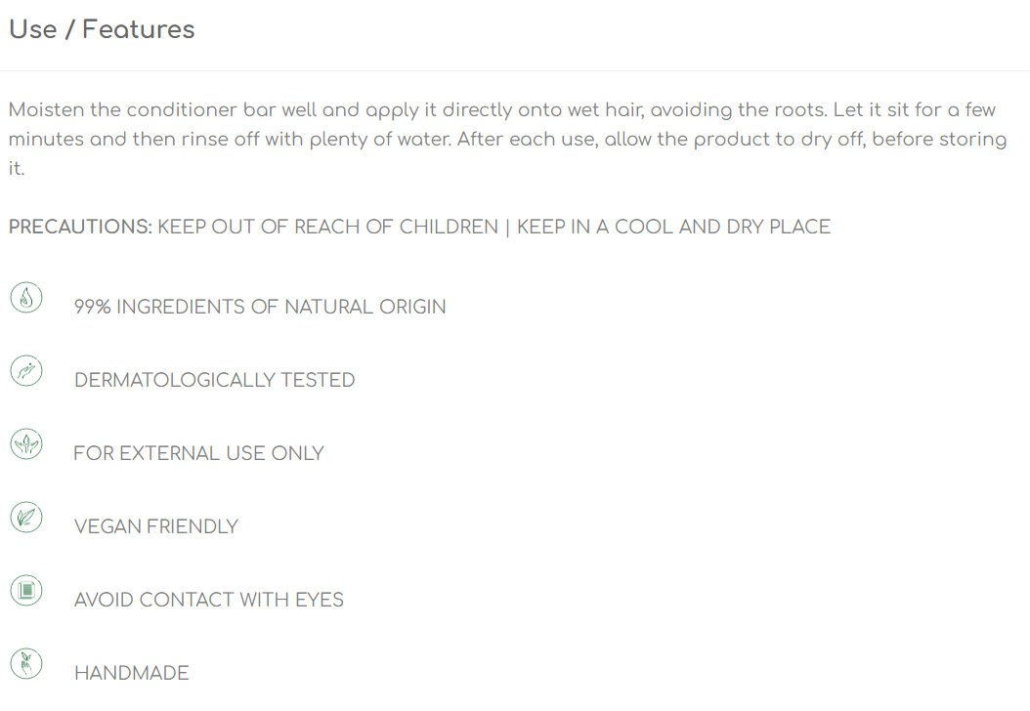The image size is (1030, 711).
Task: Click the bold PRECAUTIONS: label
Action: click(80, 227)
